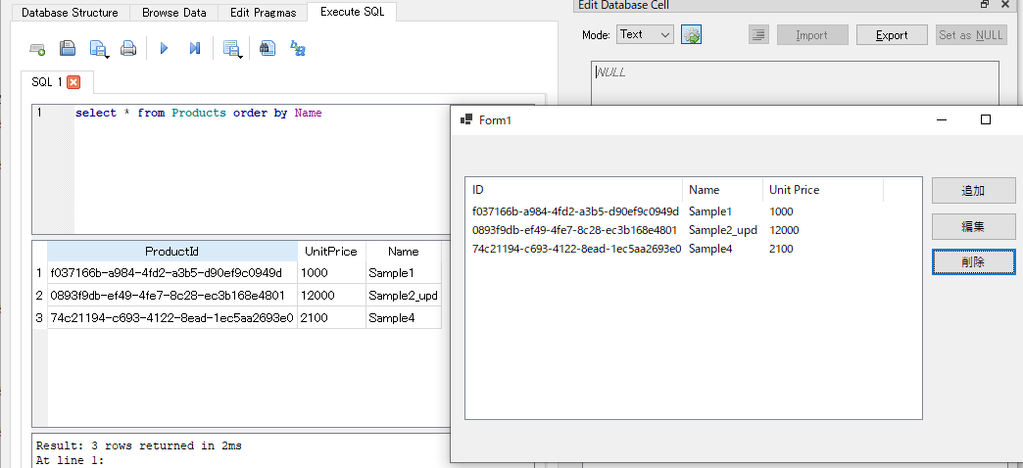
Task: Select the Execute SQL tab
Action: click(x=353, y=12)
